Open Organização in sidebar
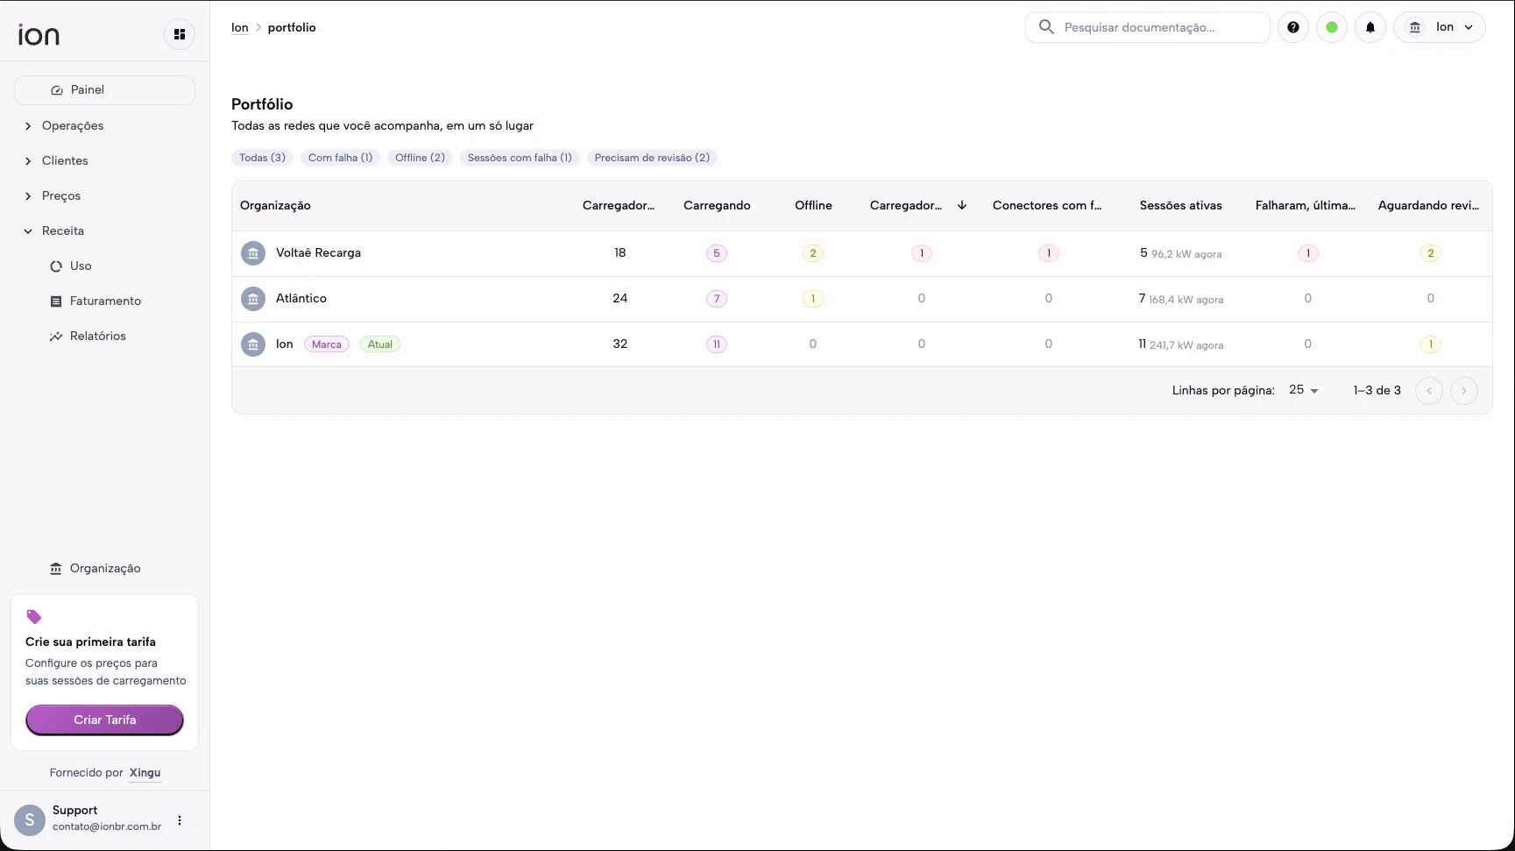This screenshot has width=1515, height=851. (x=104, y=568)
